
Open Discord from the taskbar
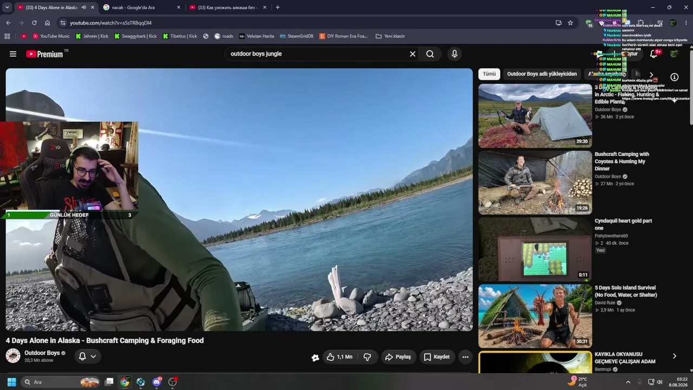pos(157,382)
